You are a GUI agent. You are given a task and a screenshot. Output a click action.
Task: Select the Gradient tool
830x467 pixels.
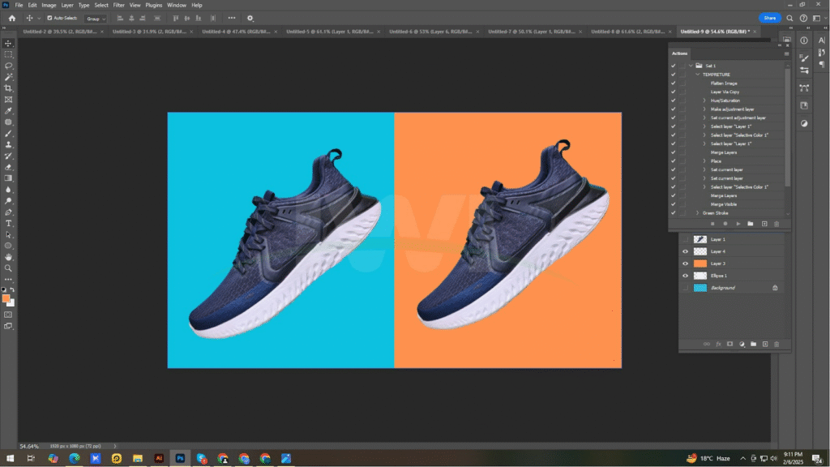(x=8, y=178)
